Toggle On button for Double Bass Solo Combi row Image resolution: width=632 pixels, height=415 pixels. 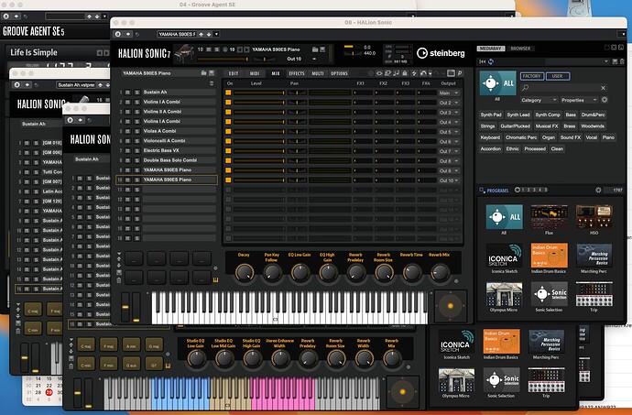click(228, 160)
